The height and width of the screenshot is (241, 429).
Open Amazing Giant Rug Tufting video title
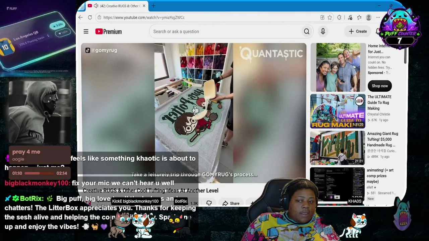pos(382,139)
